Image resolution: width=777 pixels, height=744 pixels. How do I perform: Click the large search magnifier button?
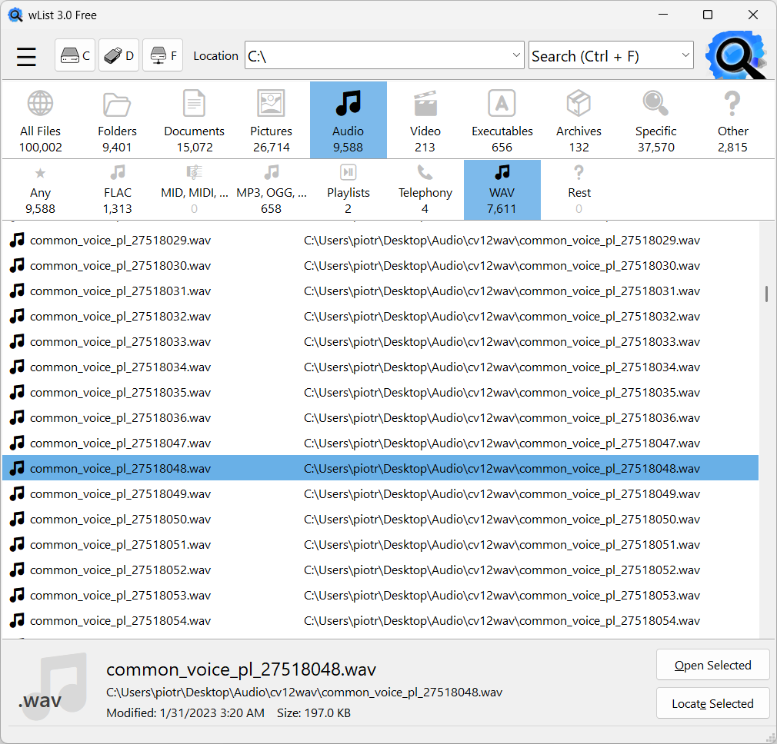tap(735, 55)
